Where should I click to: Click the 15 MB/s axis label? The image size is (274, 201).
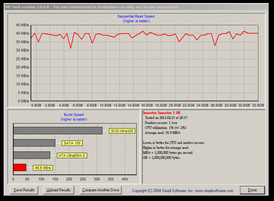pos(22,76)
